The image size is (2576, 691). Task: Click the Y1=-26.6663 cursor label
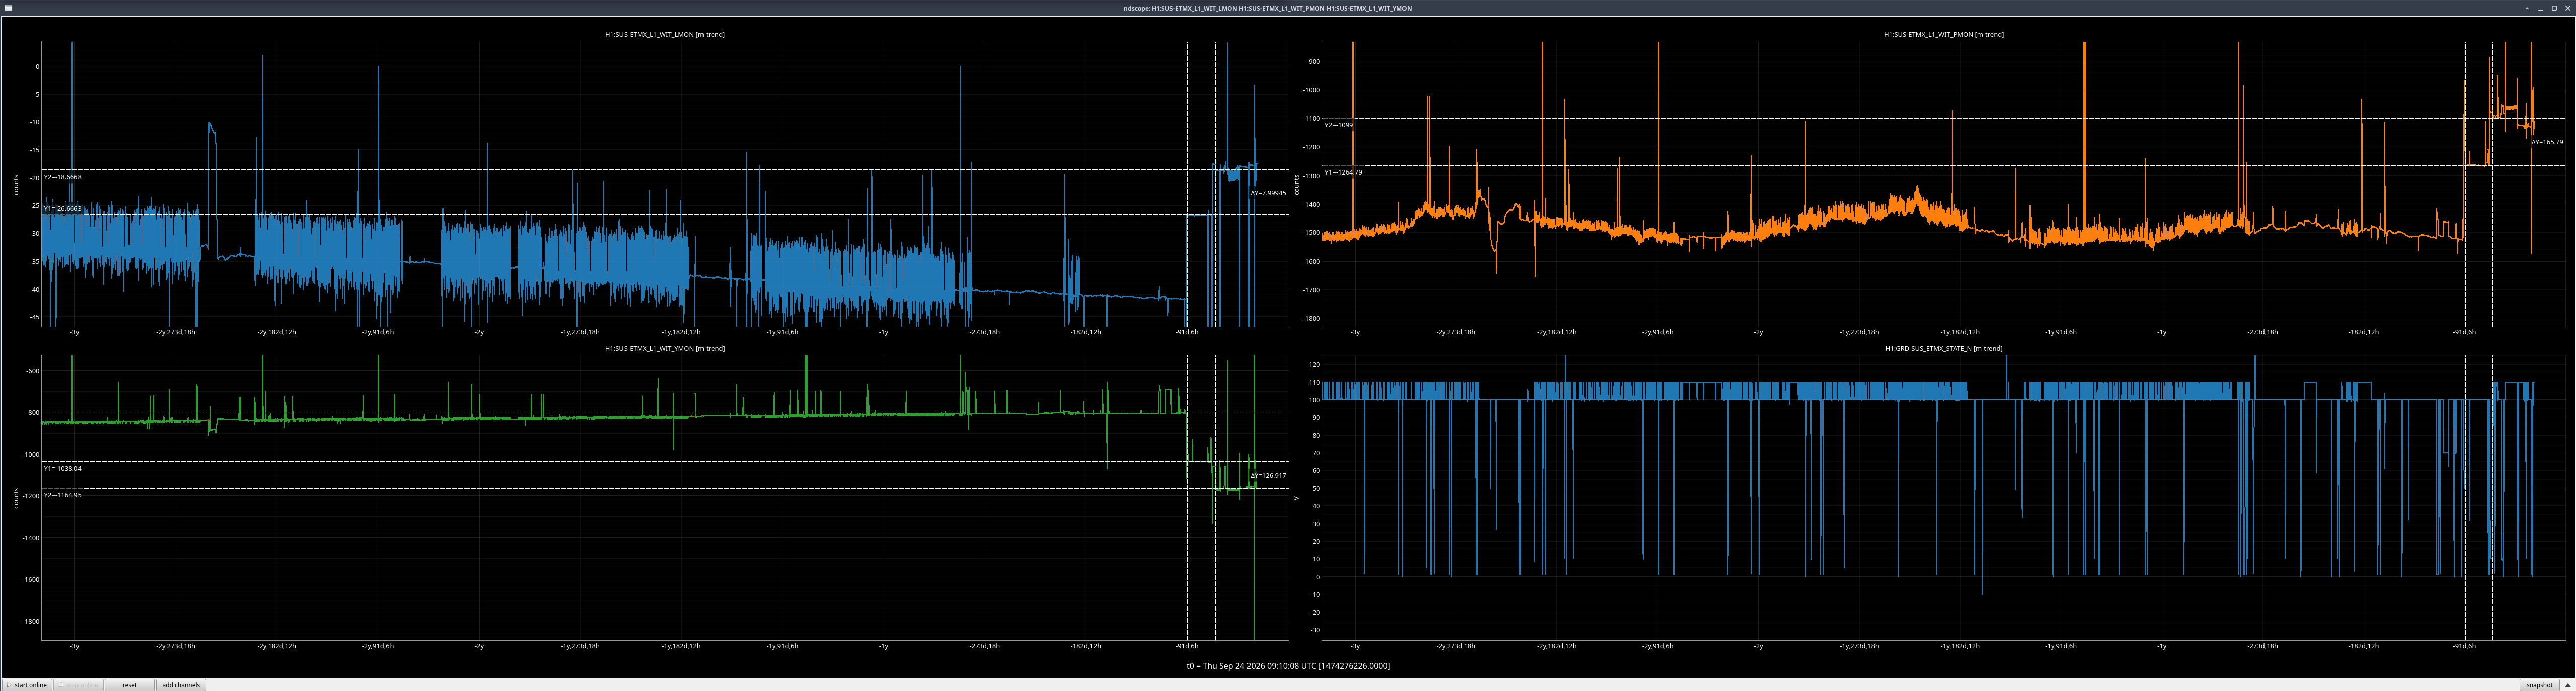[x=63, y=208]
